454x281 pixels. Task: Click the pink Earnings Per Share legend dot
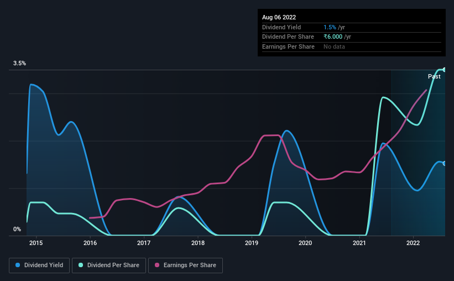point(157,265)
